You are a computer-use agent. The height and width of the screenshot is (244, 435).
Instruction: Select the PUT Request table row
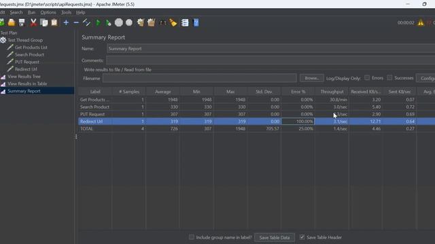pos(257,114)
